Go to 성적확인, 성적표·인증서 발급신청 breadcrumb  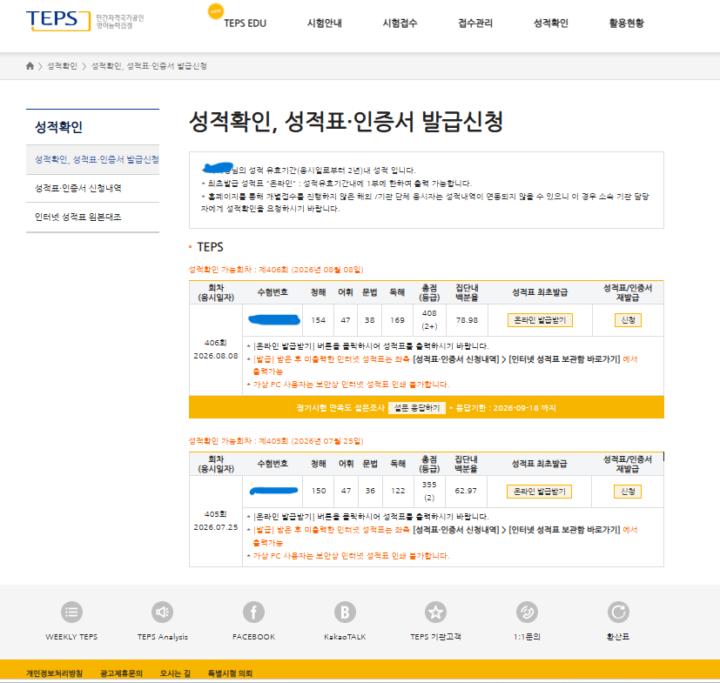[149, 66]
